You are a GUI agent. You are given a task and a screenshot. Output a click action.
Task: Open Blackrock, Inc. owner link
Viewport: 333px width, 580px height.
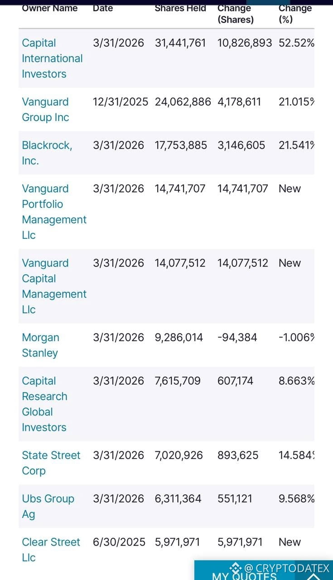pyautogui.click(x=47, y=153)
